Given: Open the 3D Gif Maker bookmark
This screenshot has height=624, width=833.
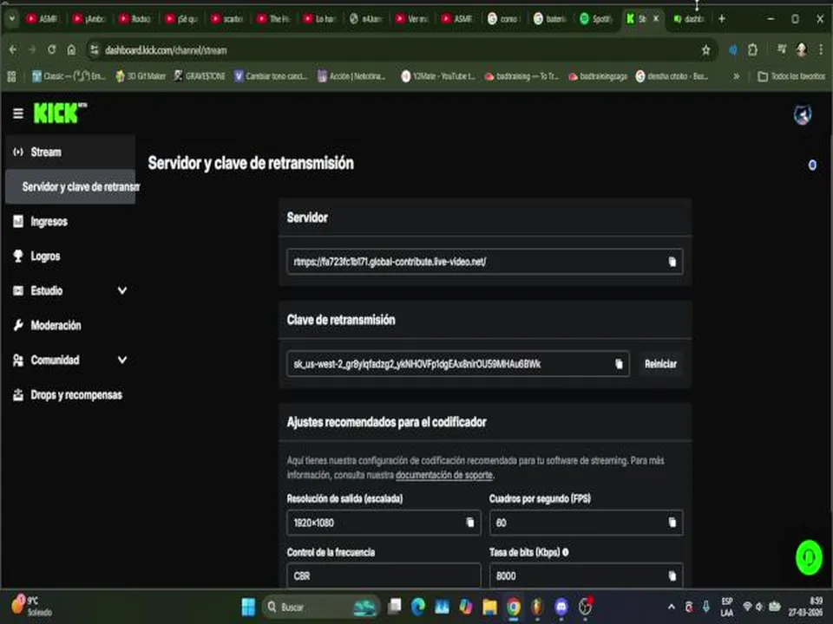Looking at the screenshot, I should (x=141, y=76).
